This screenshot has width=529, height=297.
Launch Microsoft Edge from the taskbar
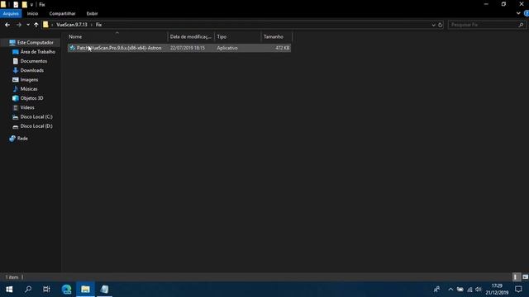click(66, 290)
